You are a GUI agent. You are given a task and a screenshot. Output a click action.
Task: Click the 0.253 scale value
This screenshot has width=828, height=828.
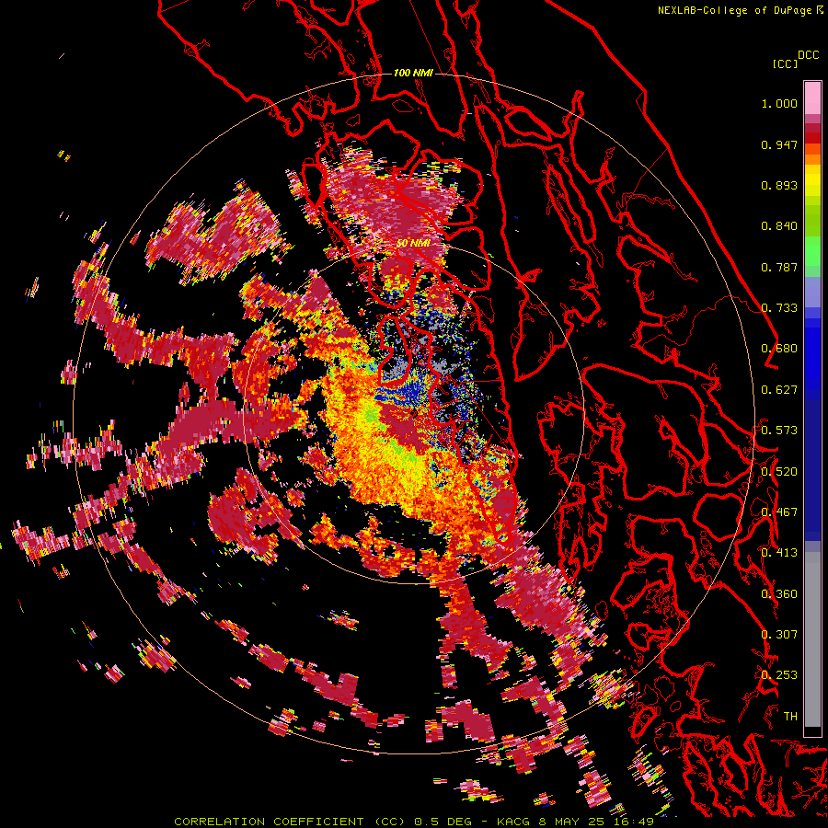coord(779,675)
